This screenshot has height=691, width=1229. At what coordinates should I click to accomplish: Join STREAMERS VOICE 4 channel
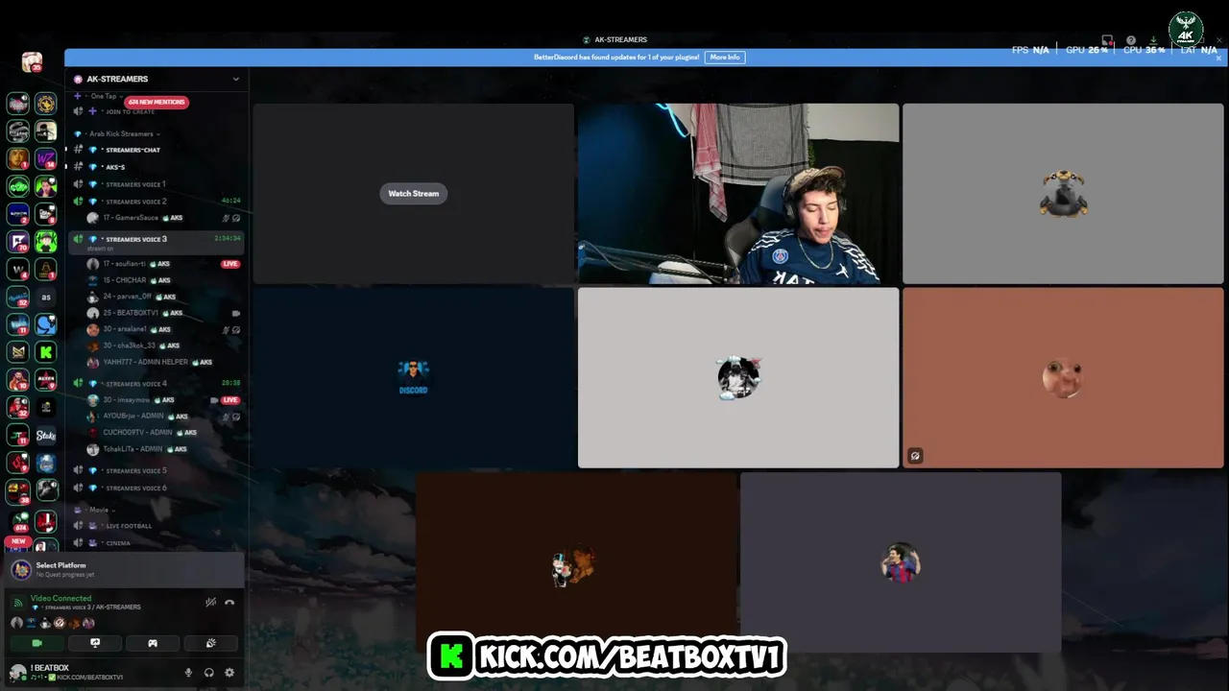(156, 383)
